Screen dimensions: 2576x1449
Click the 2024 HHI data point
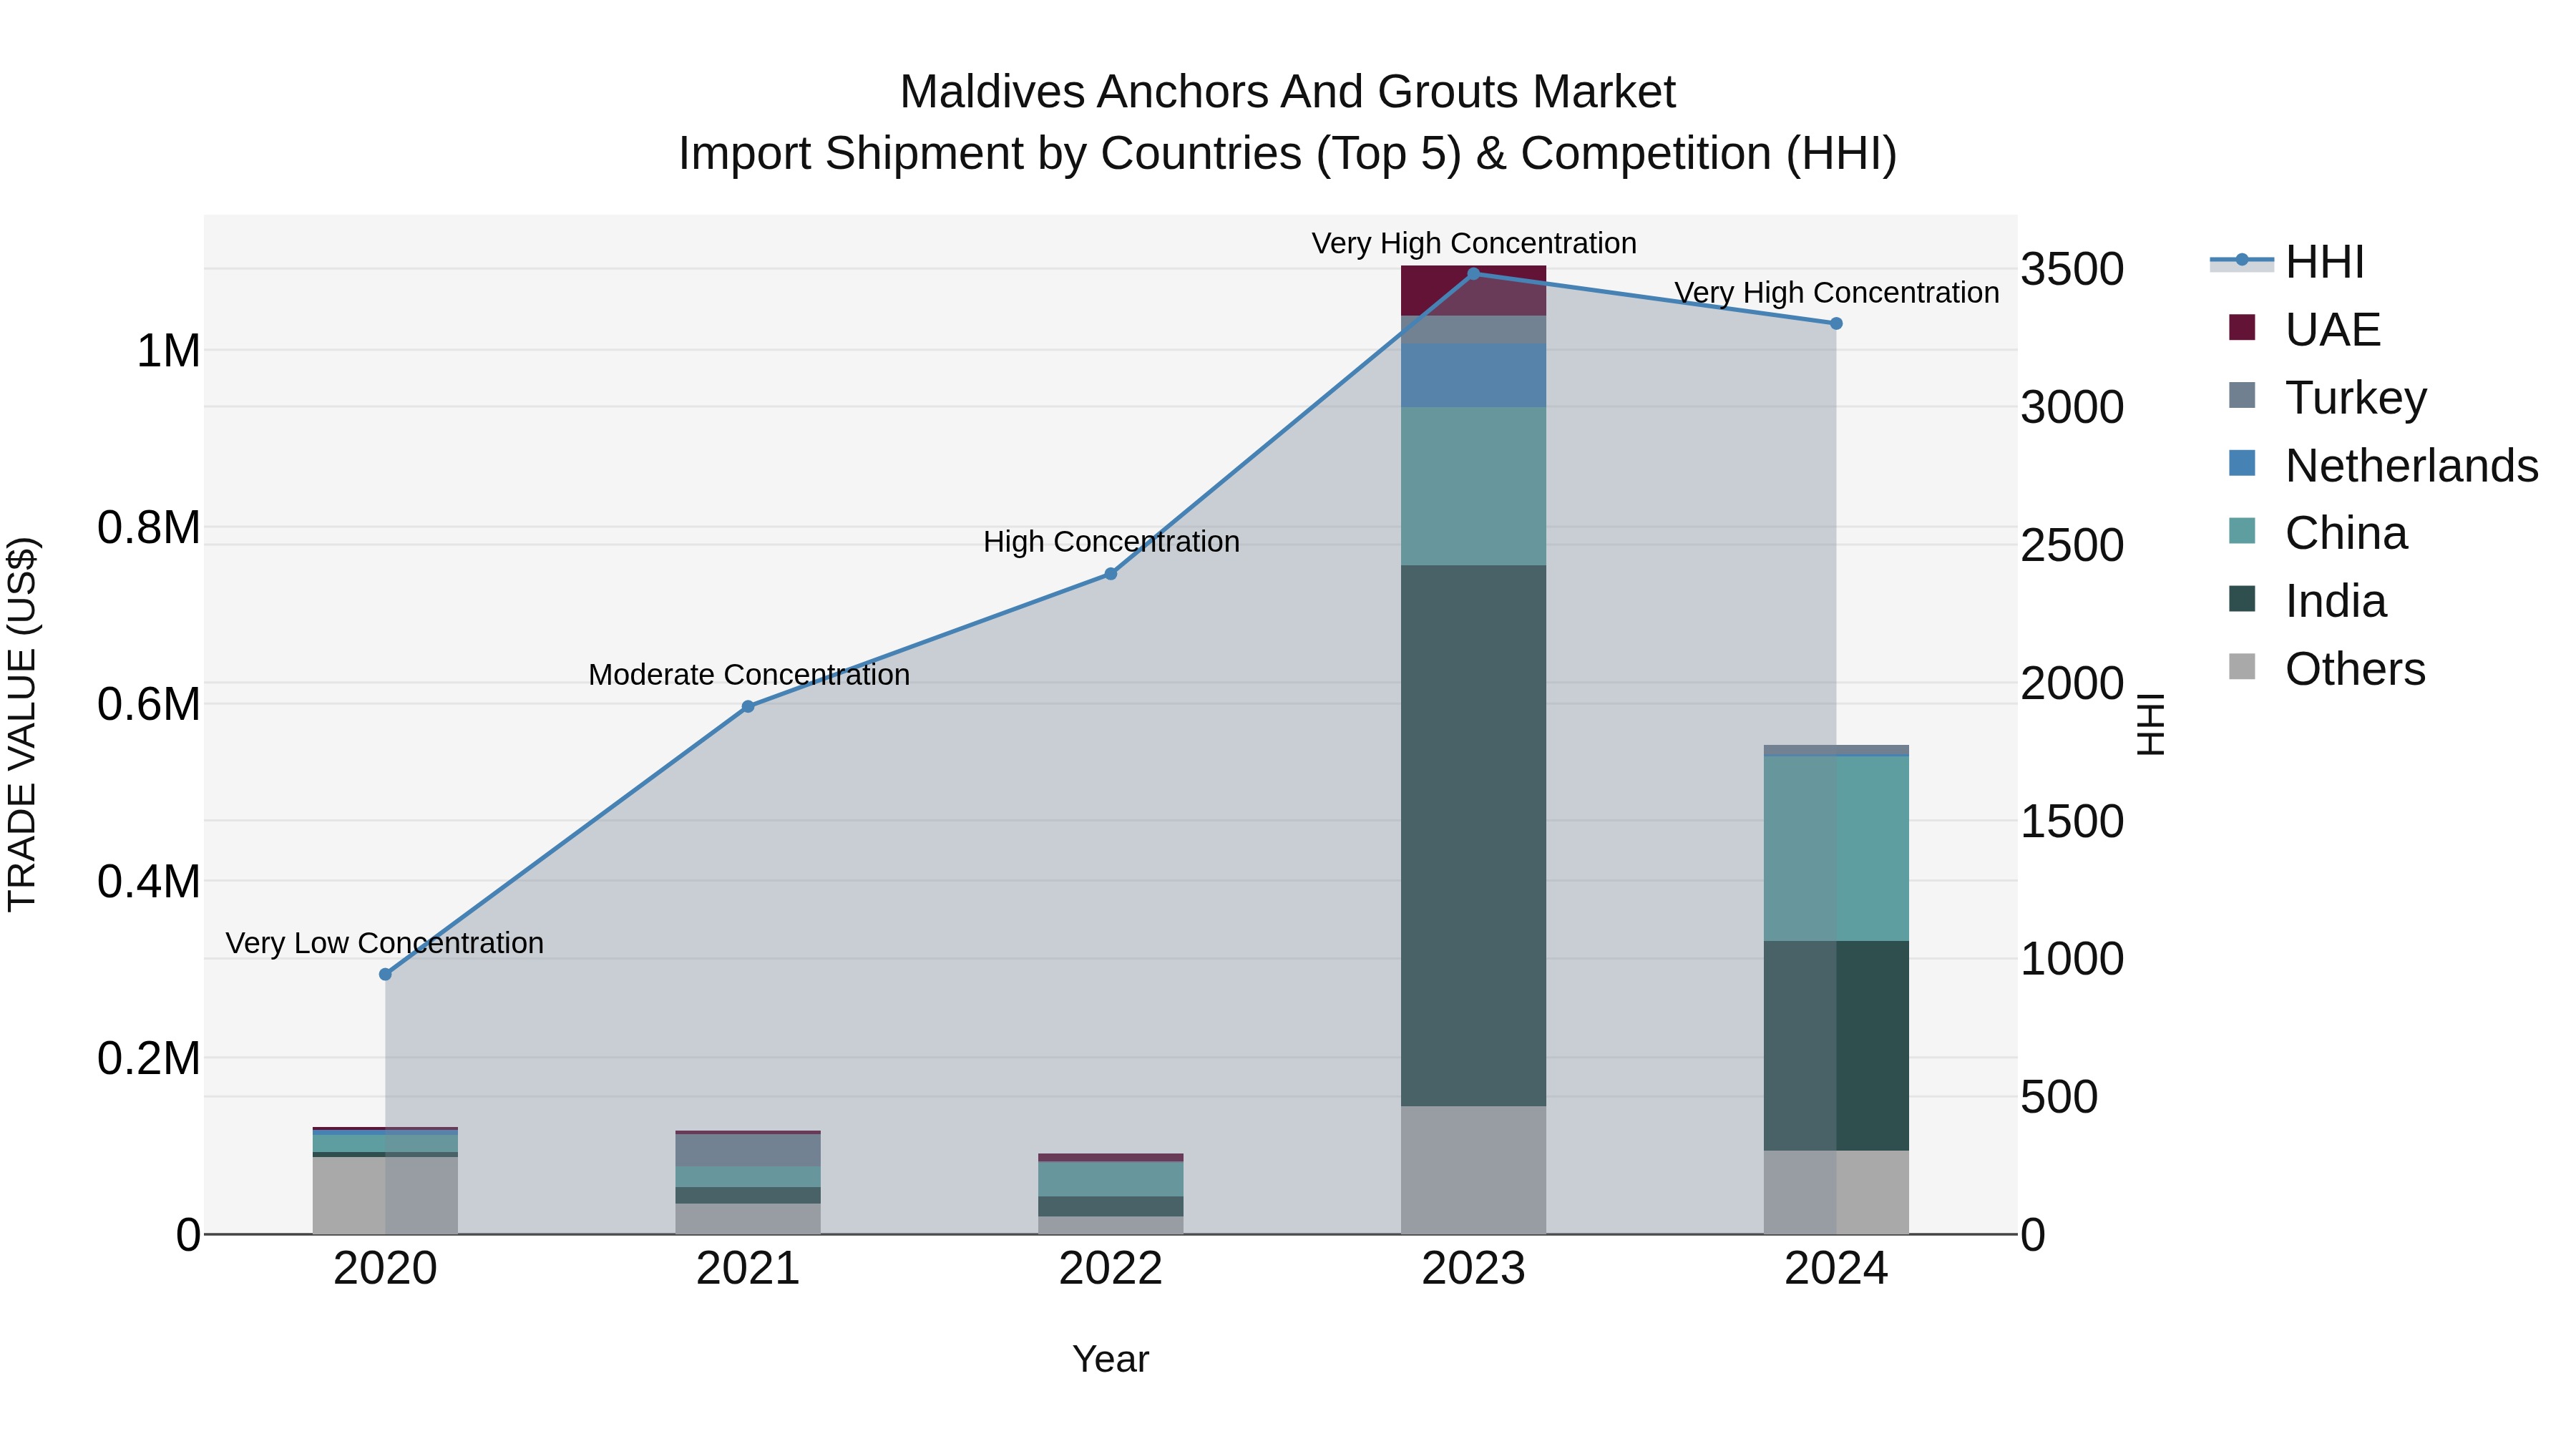pos(1836,323)
